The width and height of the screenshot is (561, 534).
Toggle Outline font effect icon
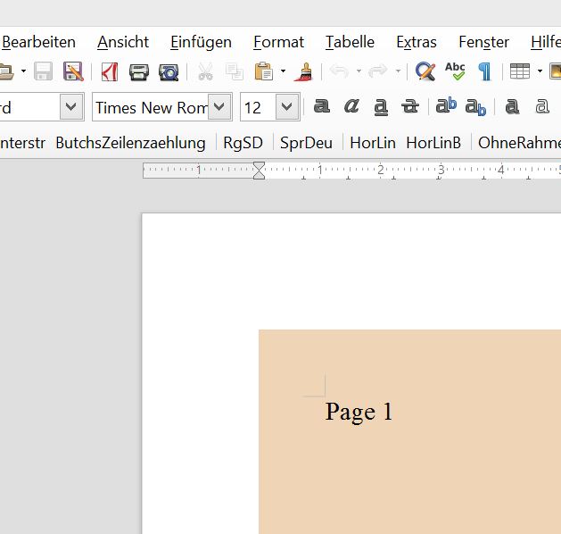coord(541,106)
